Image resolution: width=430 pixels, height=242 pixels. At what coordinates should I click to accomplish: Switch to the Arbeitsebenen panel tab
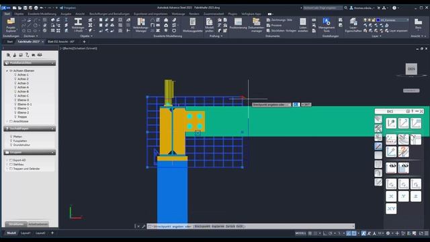[x=38, y=224]
